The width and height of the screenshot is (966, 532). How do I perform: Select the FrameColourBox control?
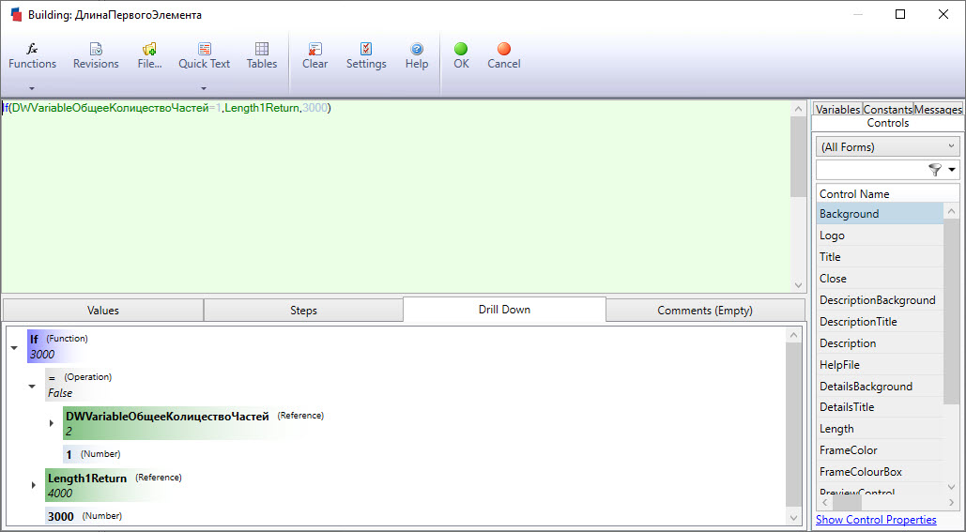[x=880, y=472]
